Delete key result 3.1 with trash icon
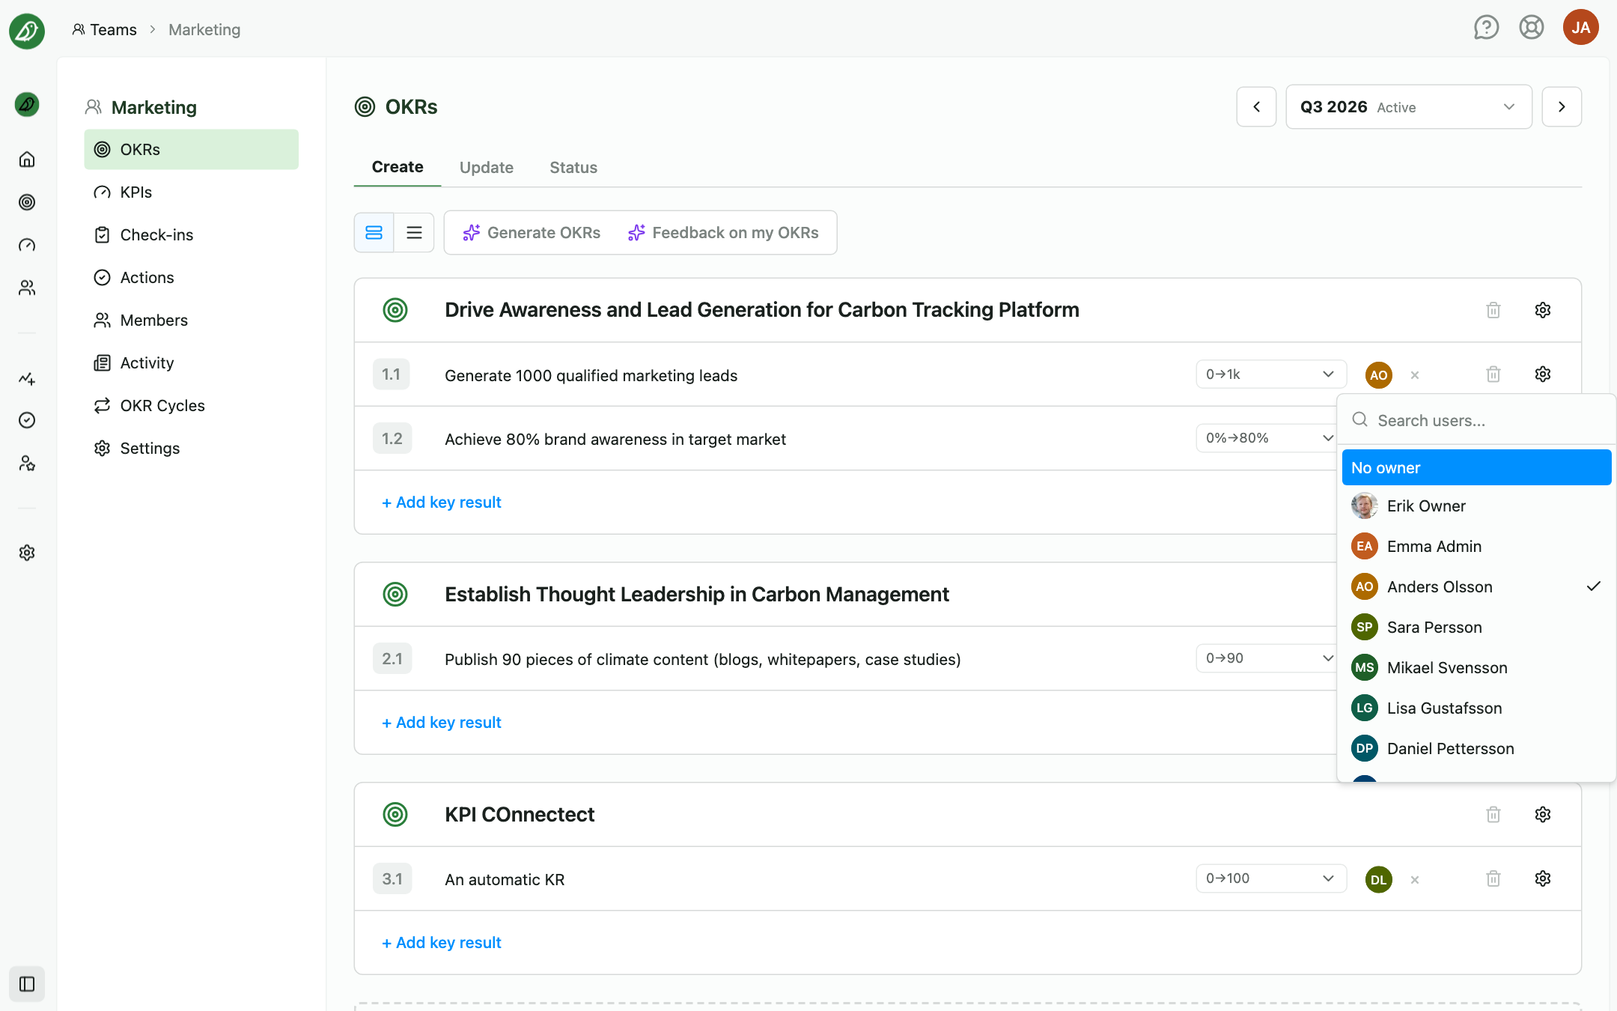This screenshot has height=1011, width=1617. 1493,878
